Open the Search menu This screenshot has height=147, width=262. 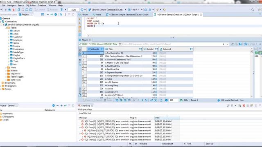[x=21, y=5]
